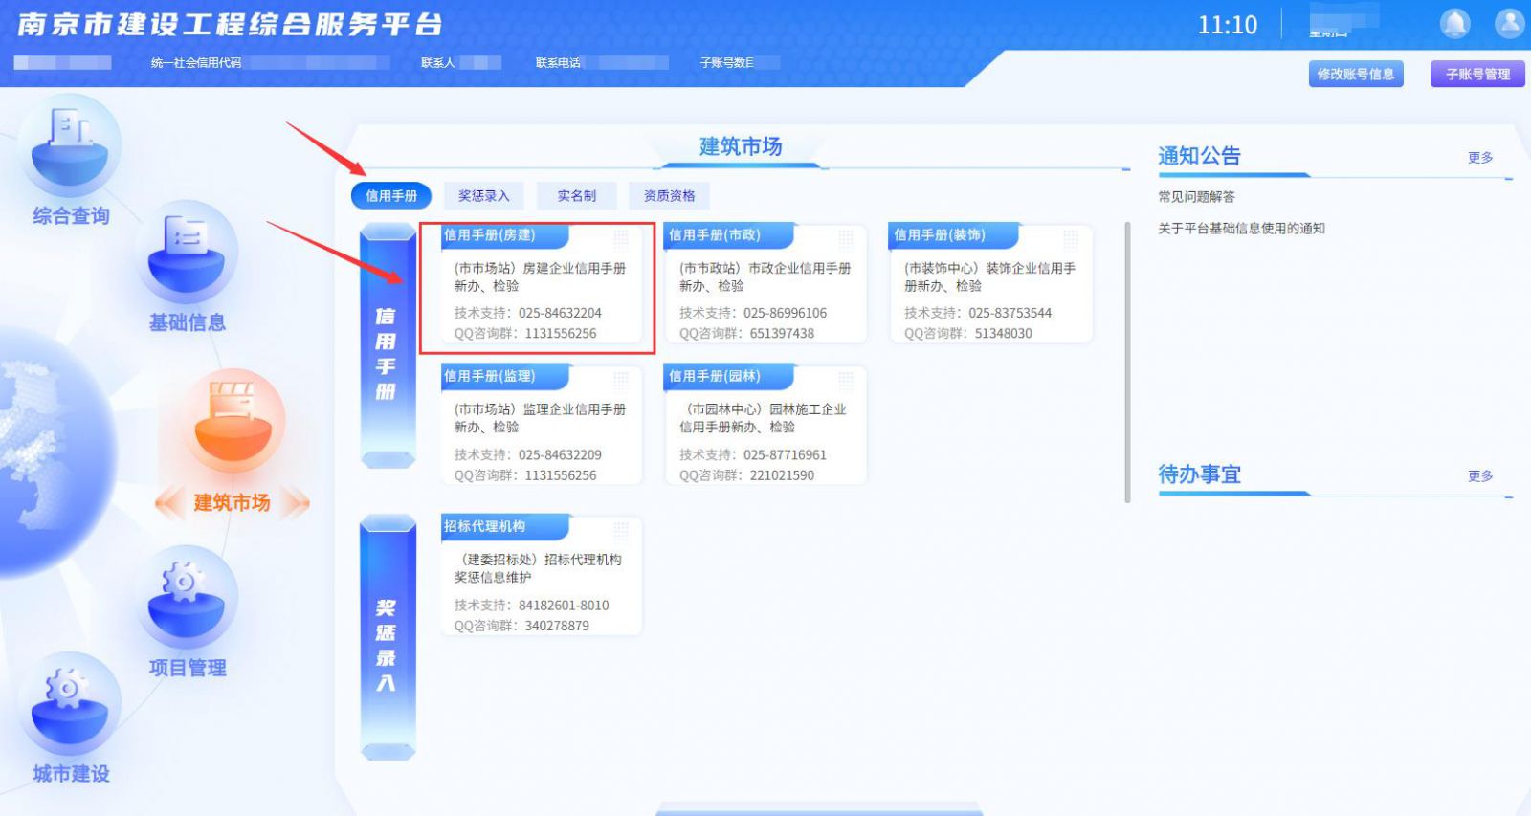The image size is (1531, 816).
Task: Click the 联系电话 label
Action: click(x=558, y=62)
